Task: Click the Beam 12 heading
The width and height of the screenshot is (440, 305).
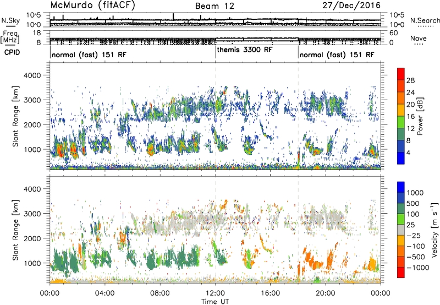Action: click(215, 6)
